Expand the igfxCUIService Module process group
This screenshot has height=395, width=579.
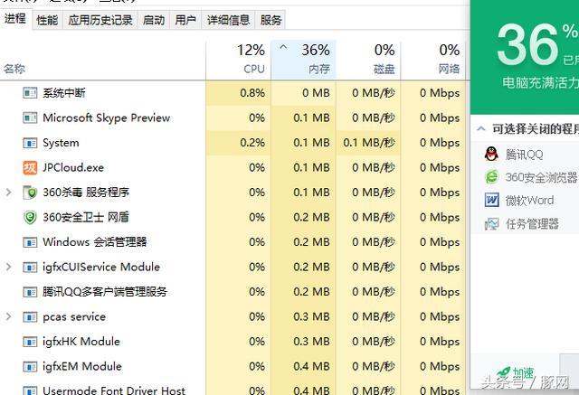tap(8, 267)
